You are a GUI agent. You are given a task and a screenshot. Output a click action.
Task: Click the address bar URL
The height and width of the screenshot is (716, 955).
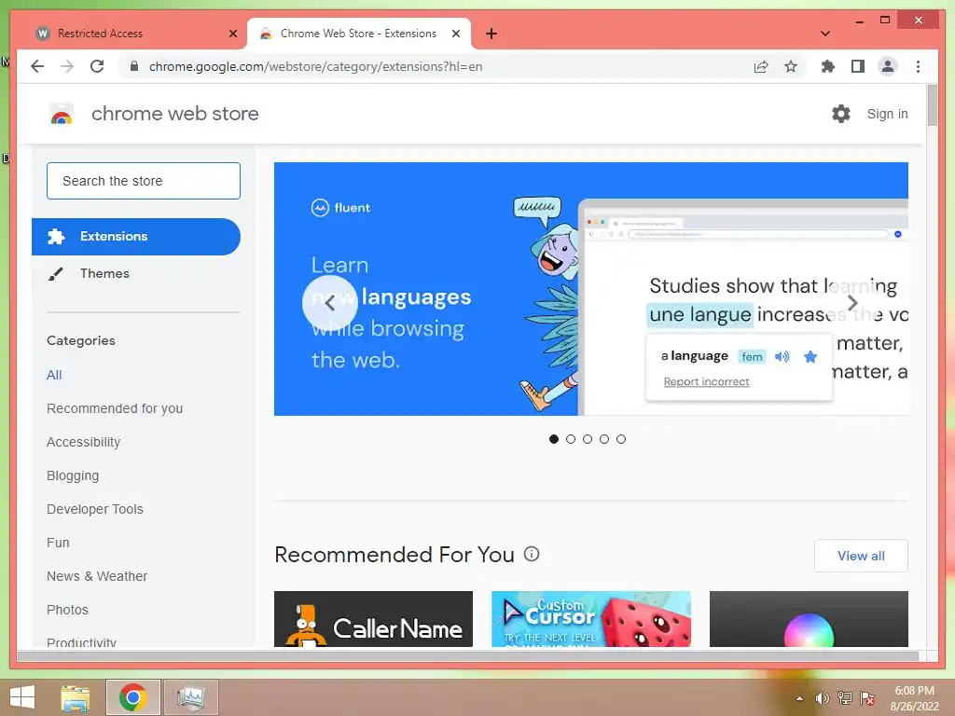[315, 66]
